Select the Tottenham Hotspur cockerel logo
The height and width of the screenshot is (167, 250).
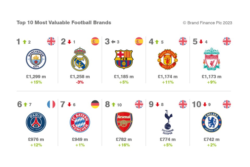(167, 122)
